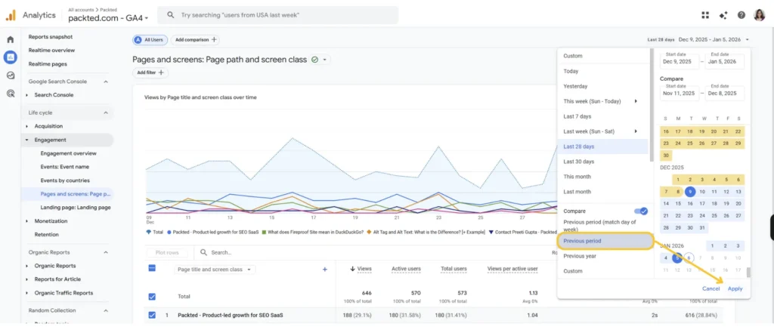Select Last 7 days preset
Viewport: 774px width, 327px height.
[577, 116]
